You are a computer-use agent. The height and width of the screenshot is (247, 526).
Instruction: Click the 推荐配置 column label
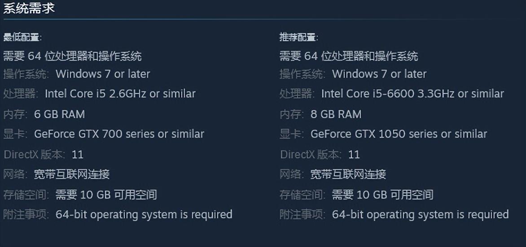[299, 37]
